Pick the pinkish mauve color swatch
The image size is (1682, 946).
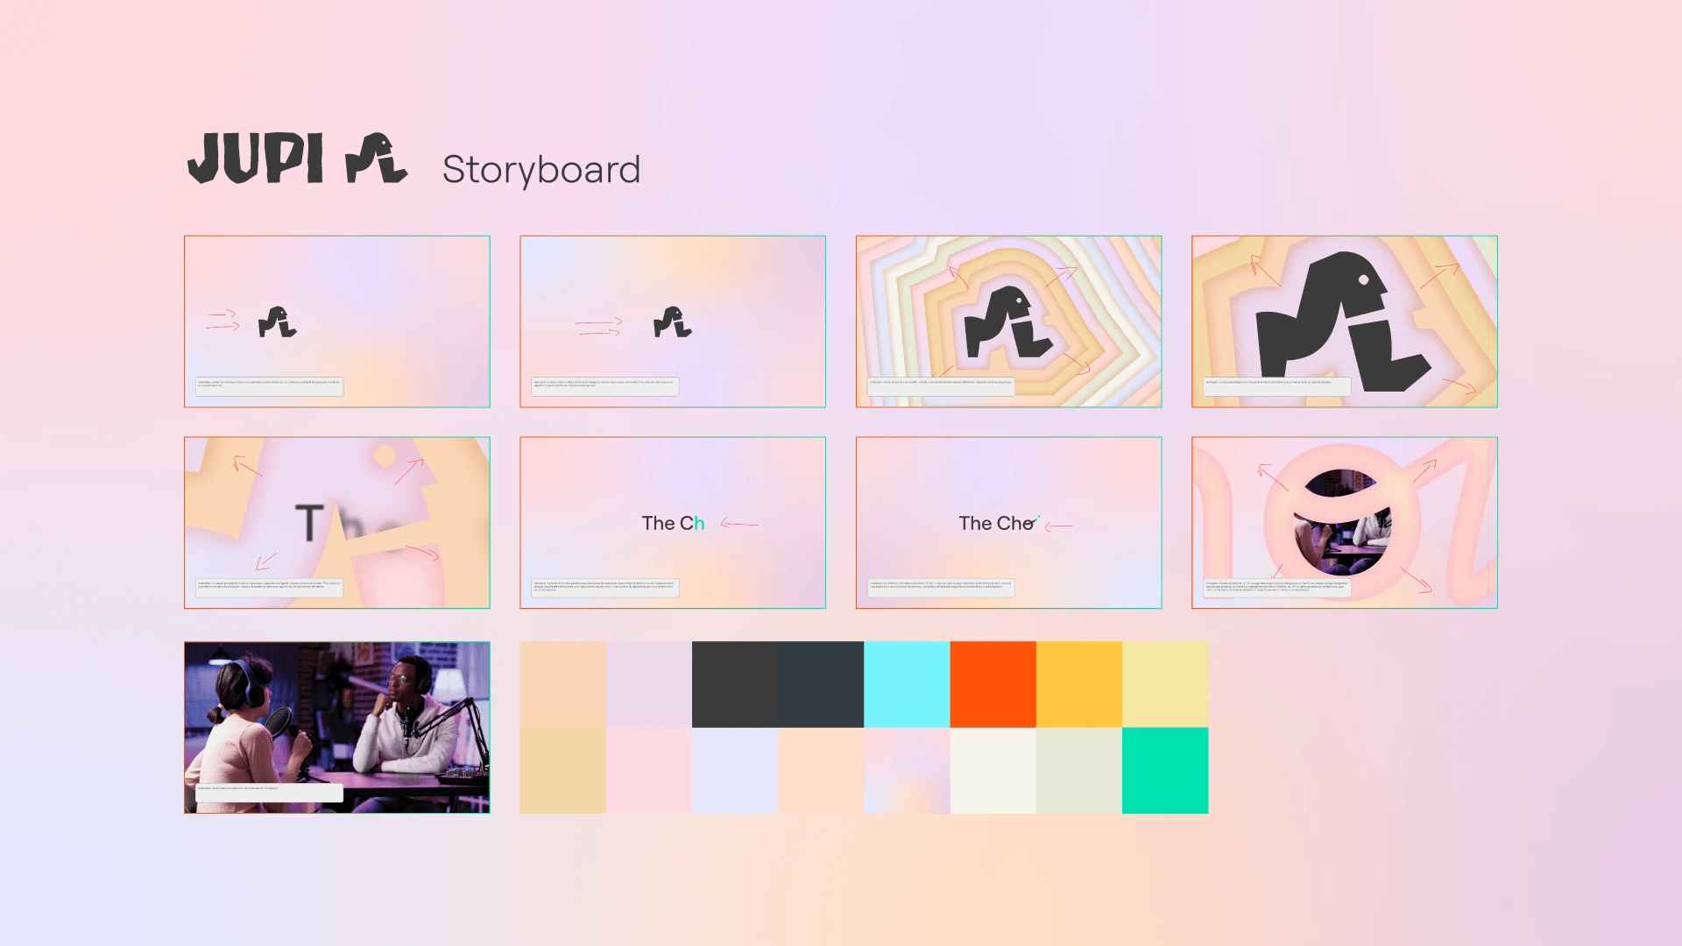coord(649,684)
